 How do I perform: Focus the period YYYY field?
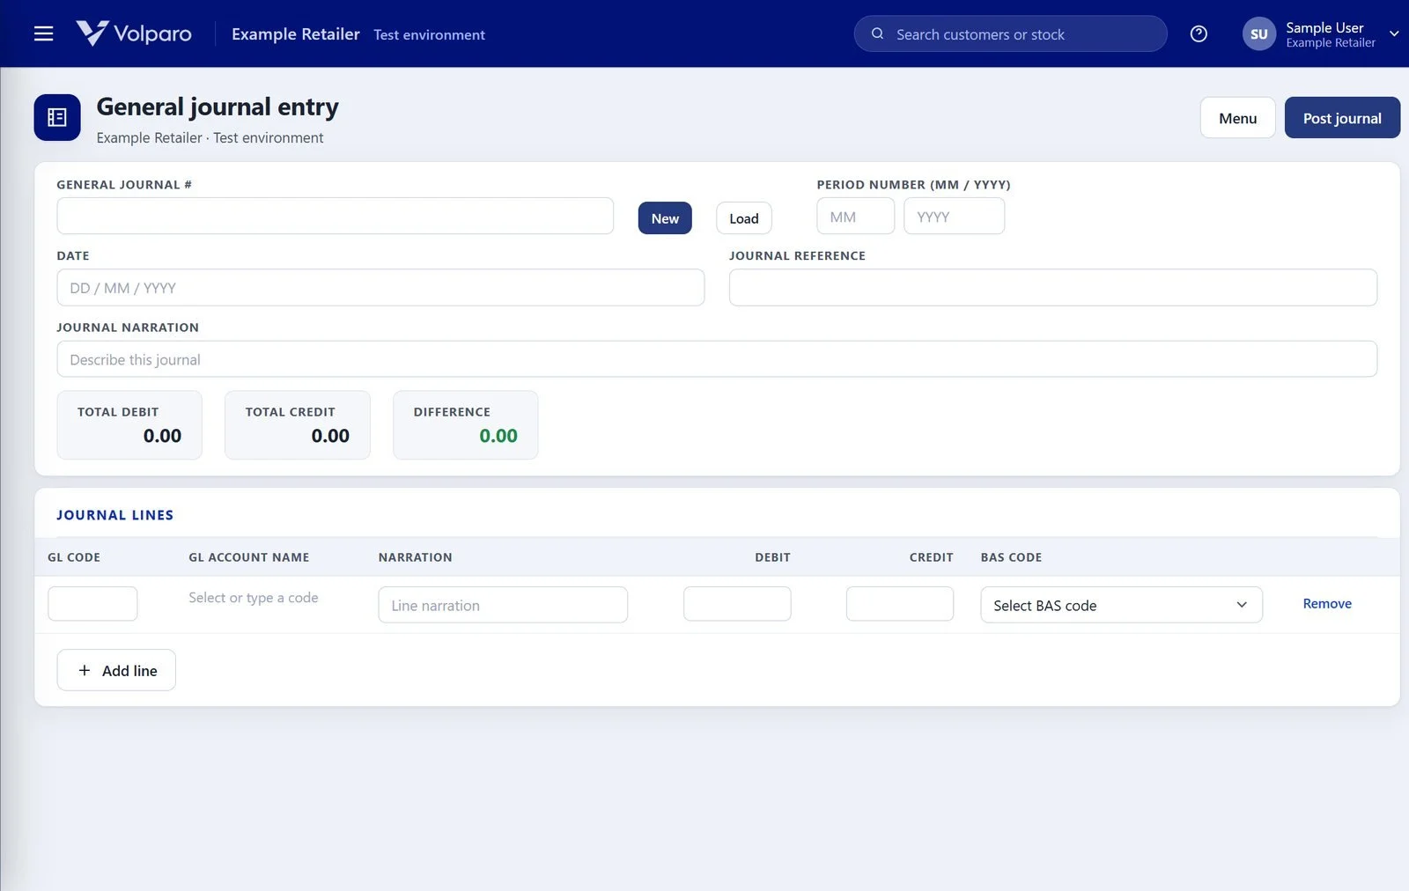(954, 216)
